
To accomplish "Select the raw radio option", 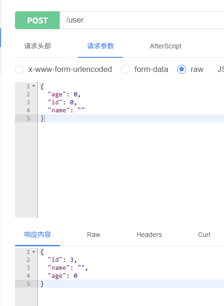I will [181, 70].
